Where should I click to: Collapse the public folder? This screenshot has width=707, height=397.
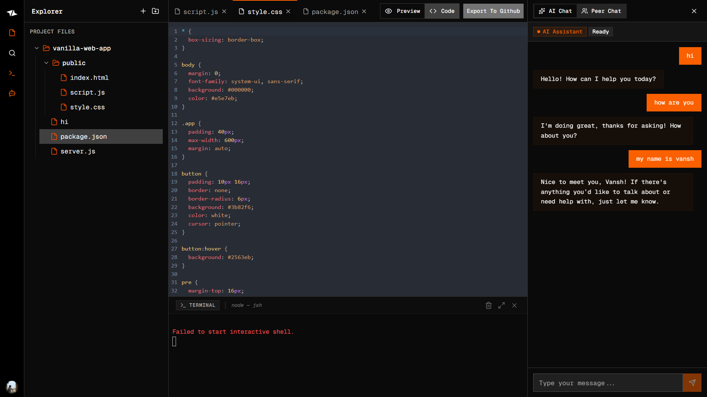click(46, 63)
